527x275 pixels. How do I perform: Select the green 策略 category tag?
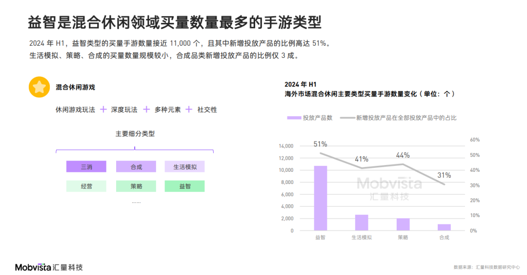click(x=136, y=186)
